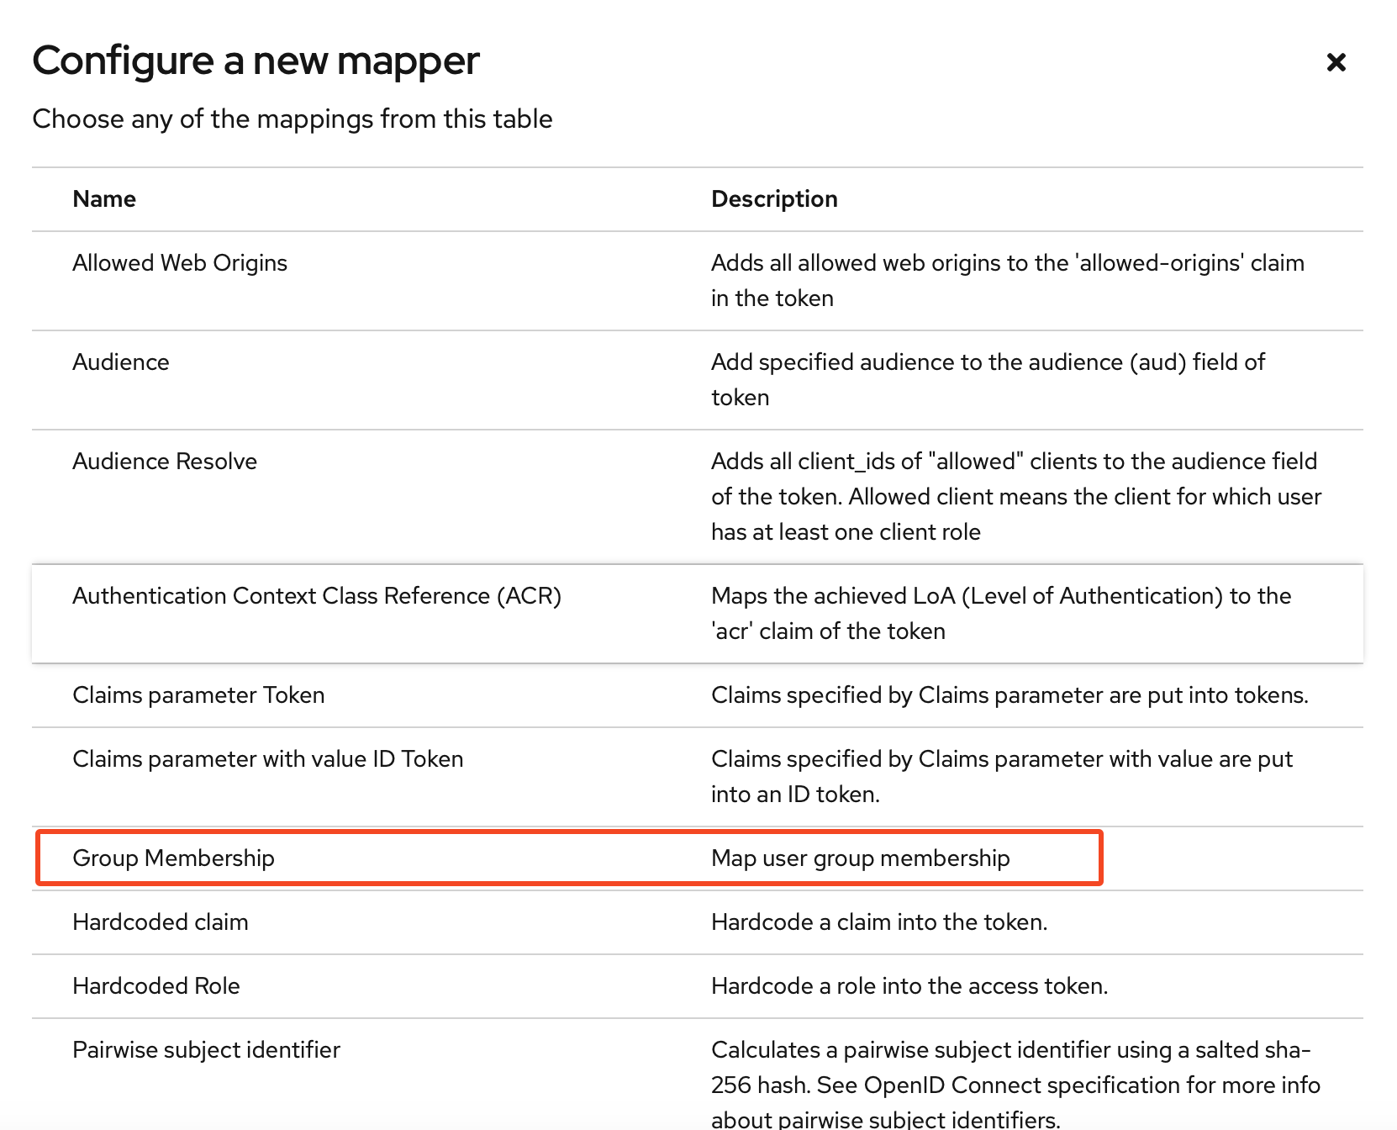Close the Configure a new mapper dialog
1397x1130 pixels.
[1336, 62]
